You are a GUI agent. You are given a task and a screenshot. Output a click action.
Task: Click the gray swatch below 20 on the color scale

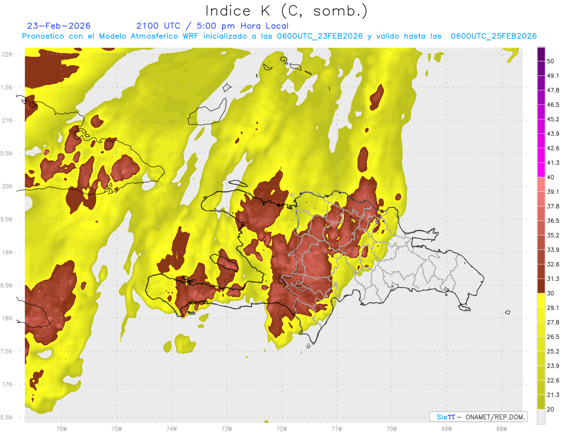(541, 417)
